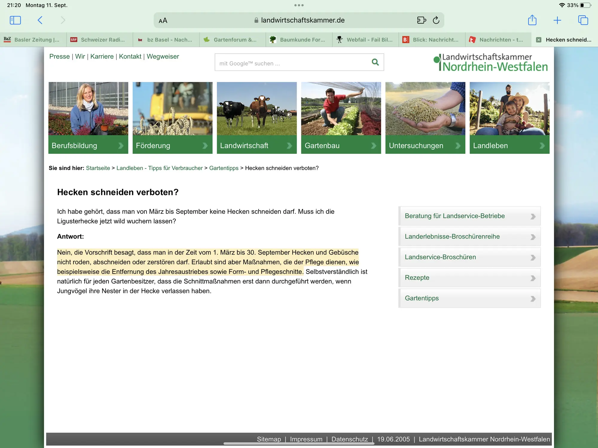The height and width of the screenshot is (448, 598).
Task: Switch to the Basler Zeitung tab
Action: (x=33, y=40)
